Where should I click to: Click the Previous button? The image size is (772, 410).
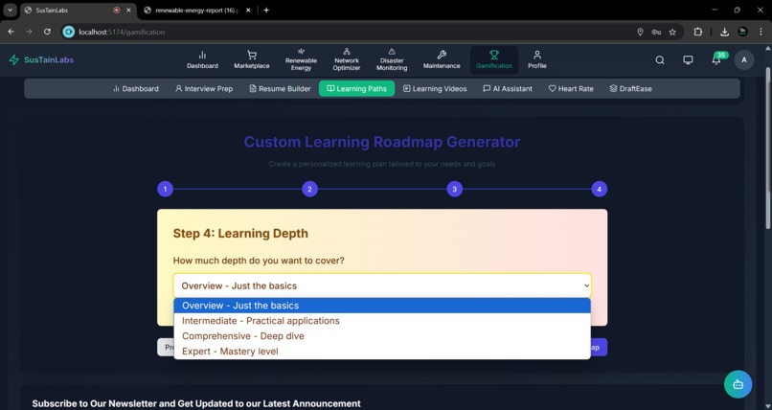166,347
